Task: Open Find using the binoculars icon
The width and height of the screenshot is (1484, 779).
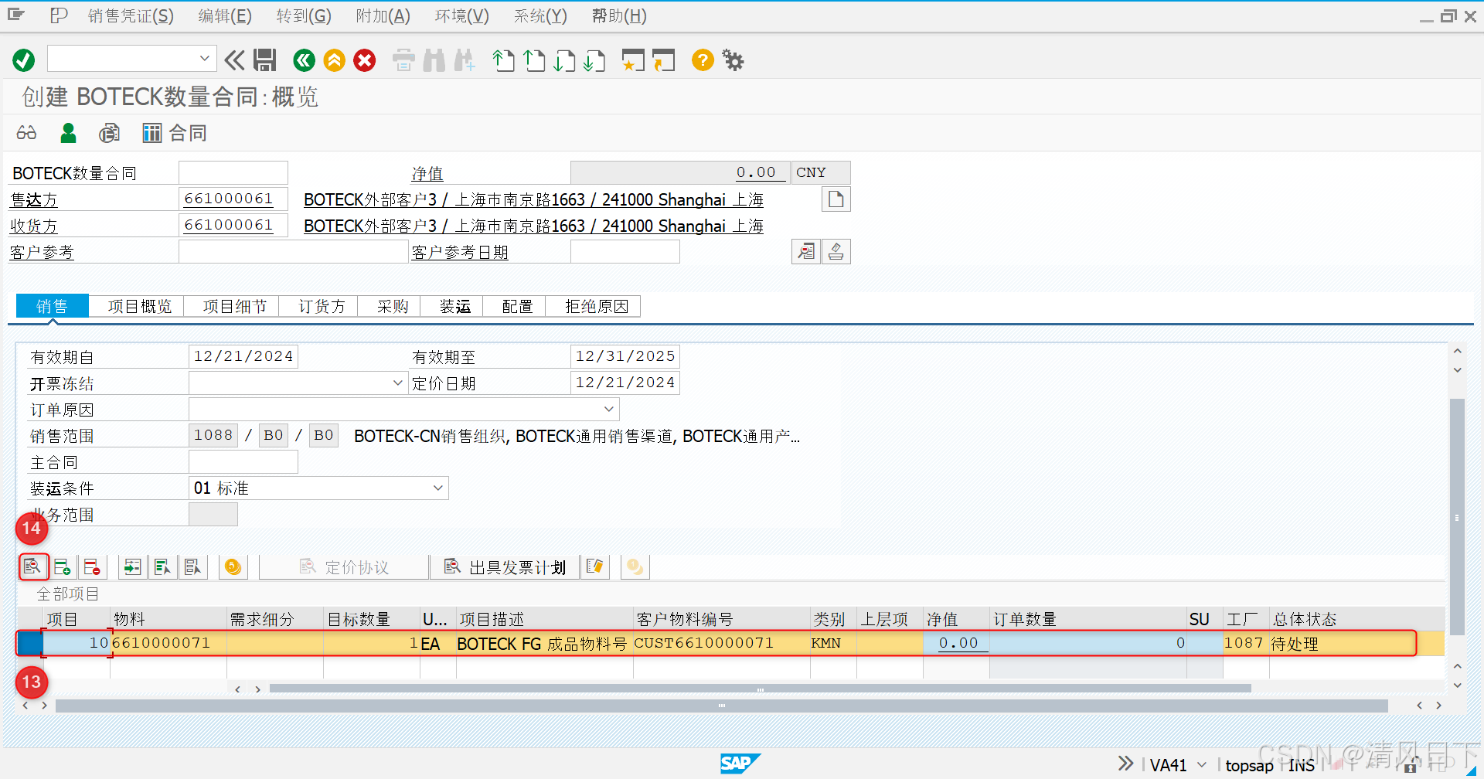Action: pyautogui.click(x=434, y=60)
